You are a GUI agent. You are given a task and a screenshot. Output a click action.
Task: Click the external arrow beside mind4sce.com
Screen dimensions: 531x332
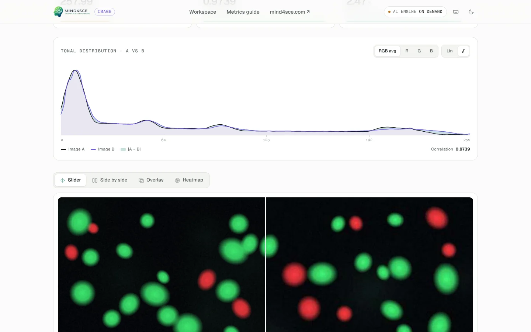[308, 12]
